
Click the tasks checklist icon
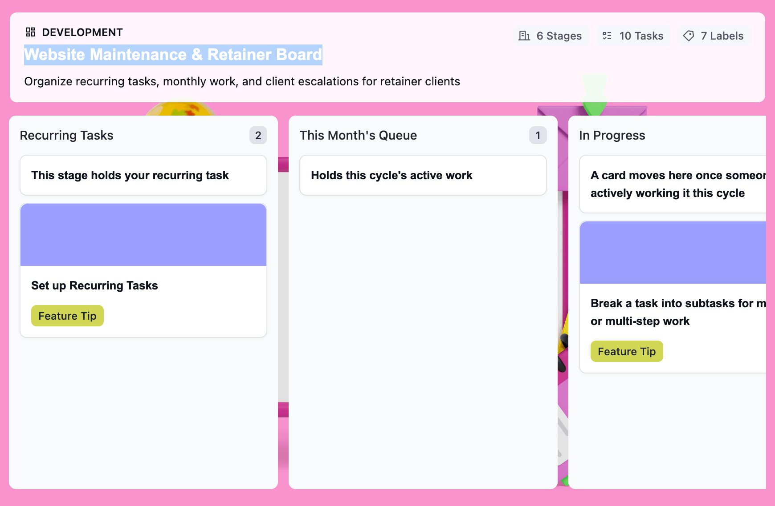(607, 36)
